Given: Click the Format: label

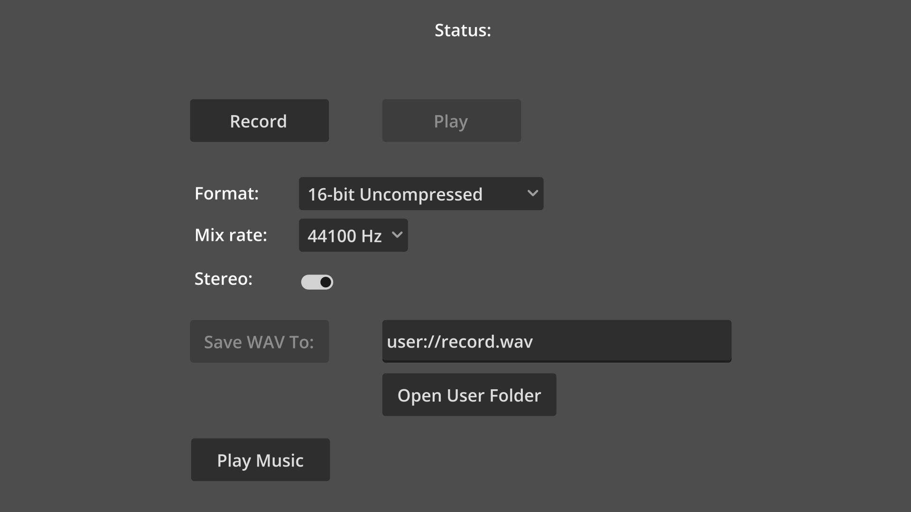Looking at the screenshot, I should [x=226, y=193].
